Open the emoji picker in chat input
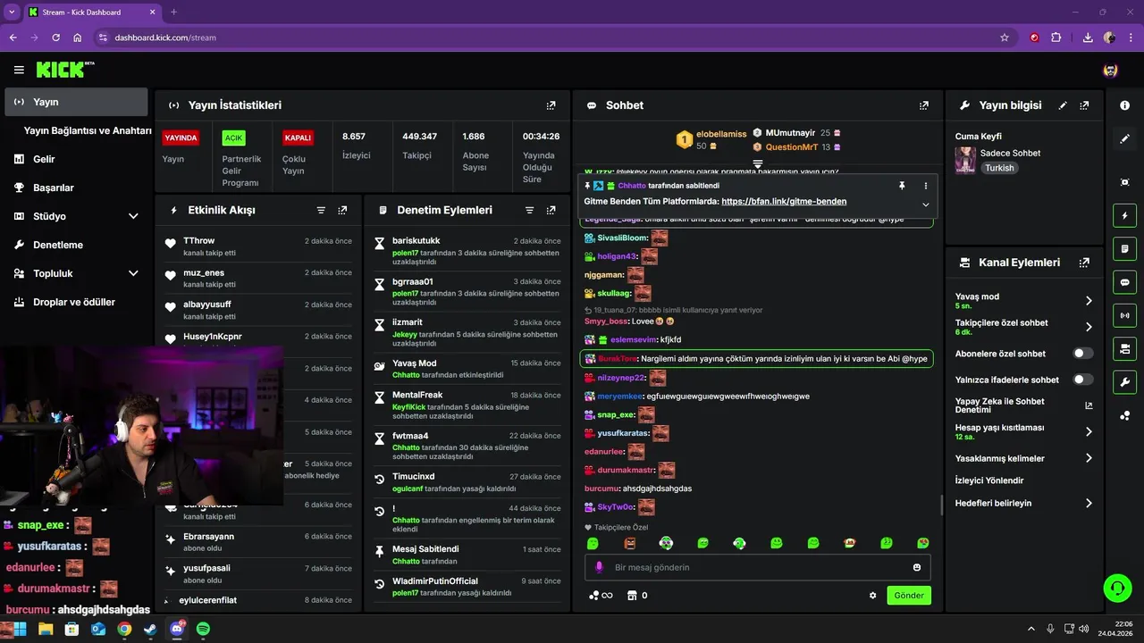1144x643 pixels. [917, 567]
